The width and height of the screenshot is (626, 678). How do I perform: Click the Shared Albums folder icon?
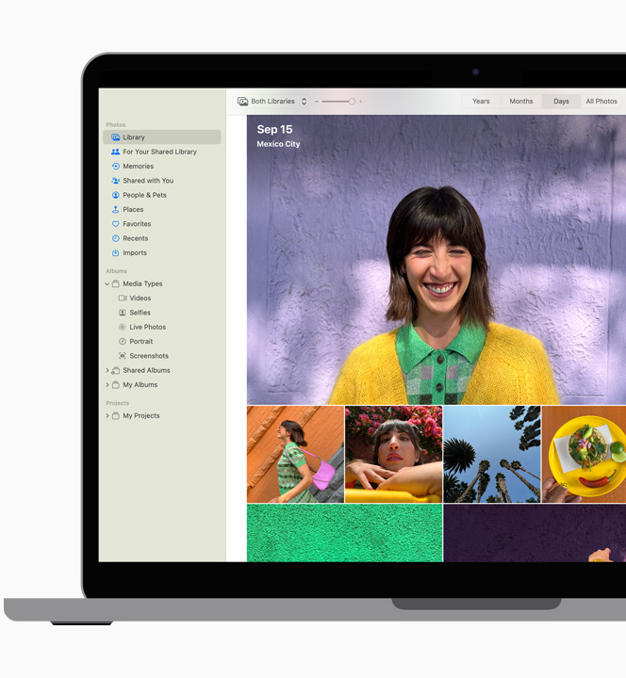click(116, 371)
